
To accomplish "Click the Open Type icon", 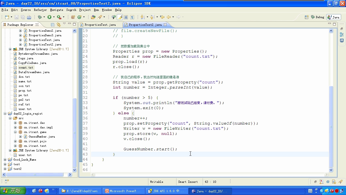I will click(93, 17).
